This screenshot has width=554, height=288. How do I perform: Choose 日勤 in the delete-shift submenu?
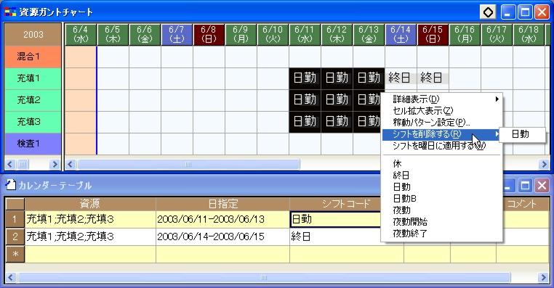click(521, 134)
